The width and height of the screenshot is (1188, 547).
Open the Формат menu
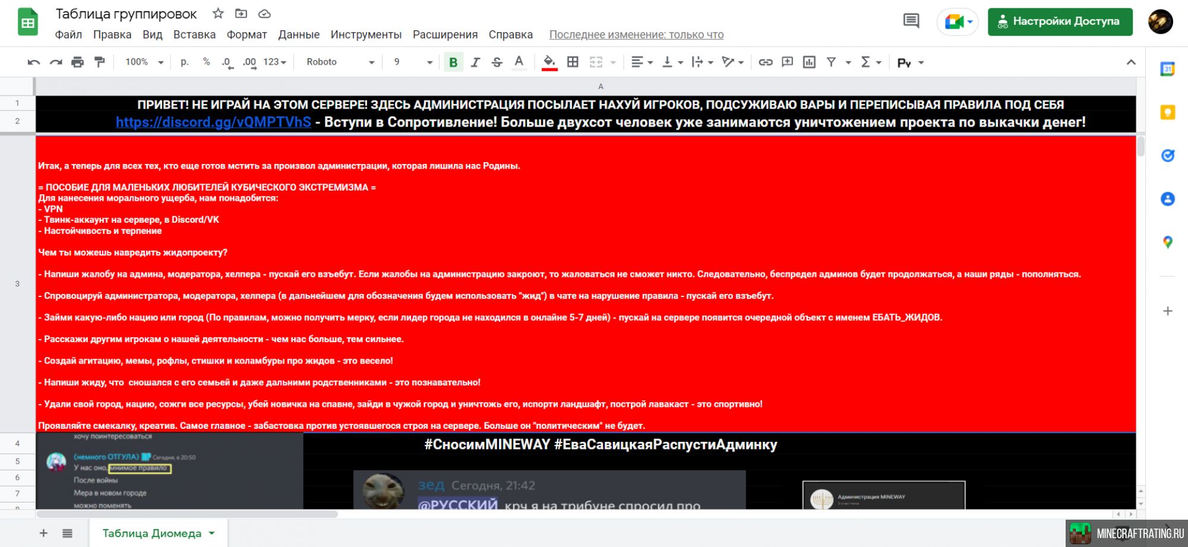247,34
